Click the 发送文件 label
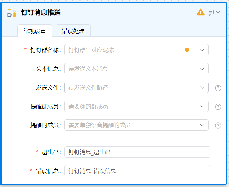Viewport: 229px width, 187px height. coord(48,88)
